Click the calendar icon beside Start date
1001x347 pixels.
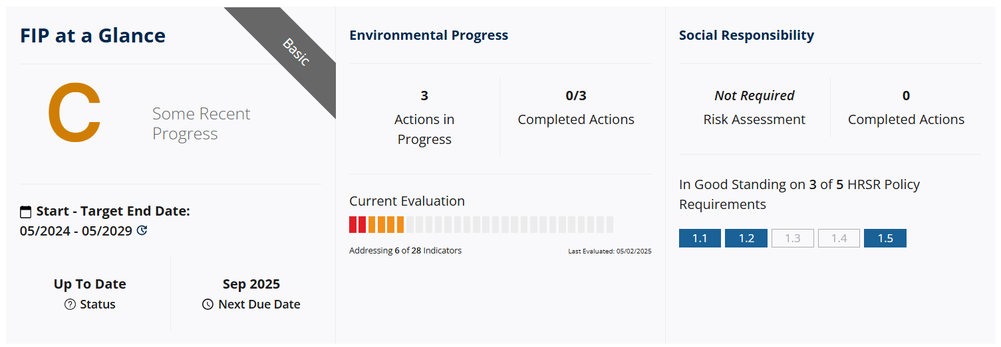(x=26, y=212)
